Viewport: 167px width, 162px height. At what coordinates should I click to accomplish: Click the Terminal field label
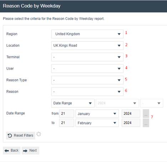13,57
